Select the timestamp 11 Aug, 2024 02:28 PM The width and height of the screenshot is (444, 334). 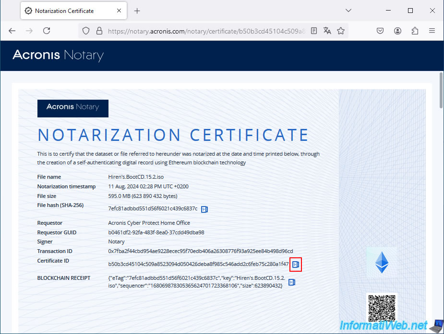[x=148, y=186]
